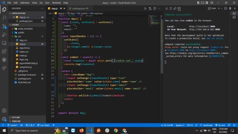The width and height of the screenshot is (238, 134).
Task: Toggle primary side bar layout icon
Action: click(x=199, y=3)
